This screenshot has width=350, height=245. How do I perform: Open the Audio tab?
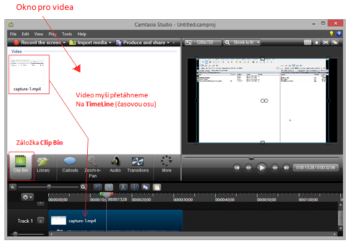[x=115, y=165]
